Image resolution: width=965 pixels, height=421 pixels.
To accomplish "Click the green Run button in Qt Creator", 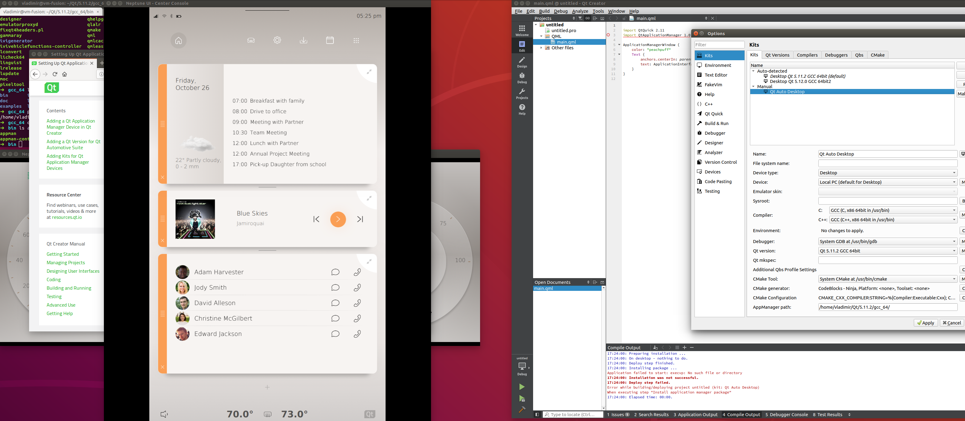I will (522, 386).
